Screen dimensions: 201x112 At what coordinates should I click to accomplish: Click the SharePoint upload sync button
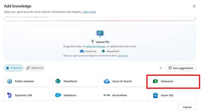pyautogui.click(x=110, y=51)
